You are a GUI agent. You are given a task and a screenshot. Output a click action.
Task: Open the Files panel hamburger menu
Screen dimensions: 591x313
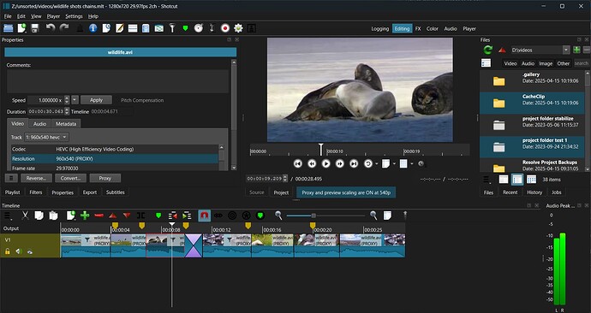487,180
